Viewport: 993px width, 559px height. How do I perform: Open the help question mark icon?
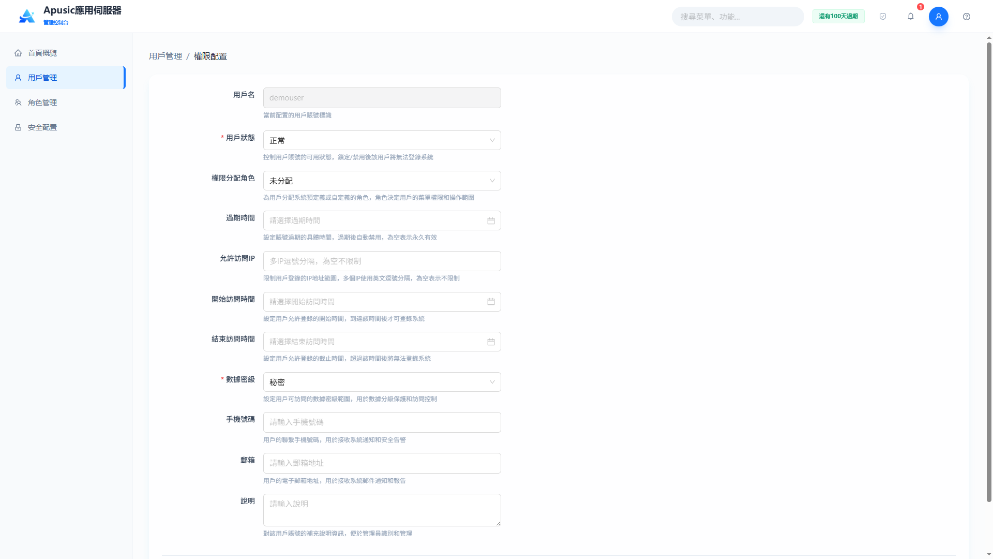[x=967, y=17]
